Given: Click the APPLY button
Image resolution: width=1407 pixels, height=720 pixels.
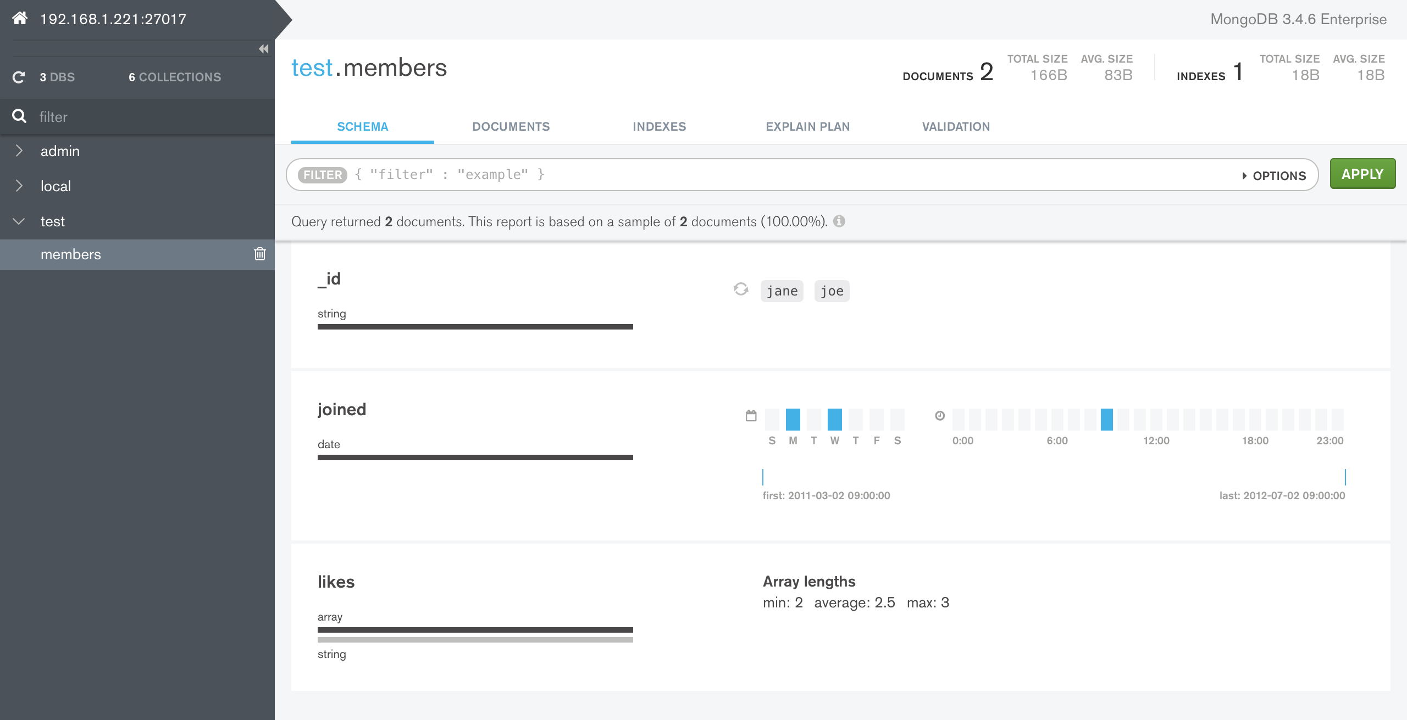Looking at the screenshot, I should click(1362, 174).
